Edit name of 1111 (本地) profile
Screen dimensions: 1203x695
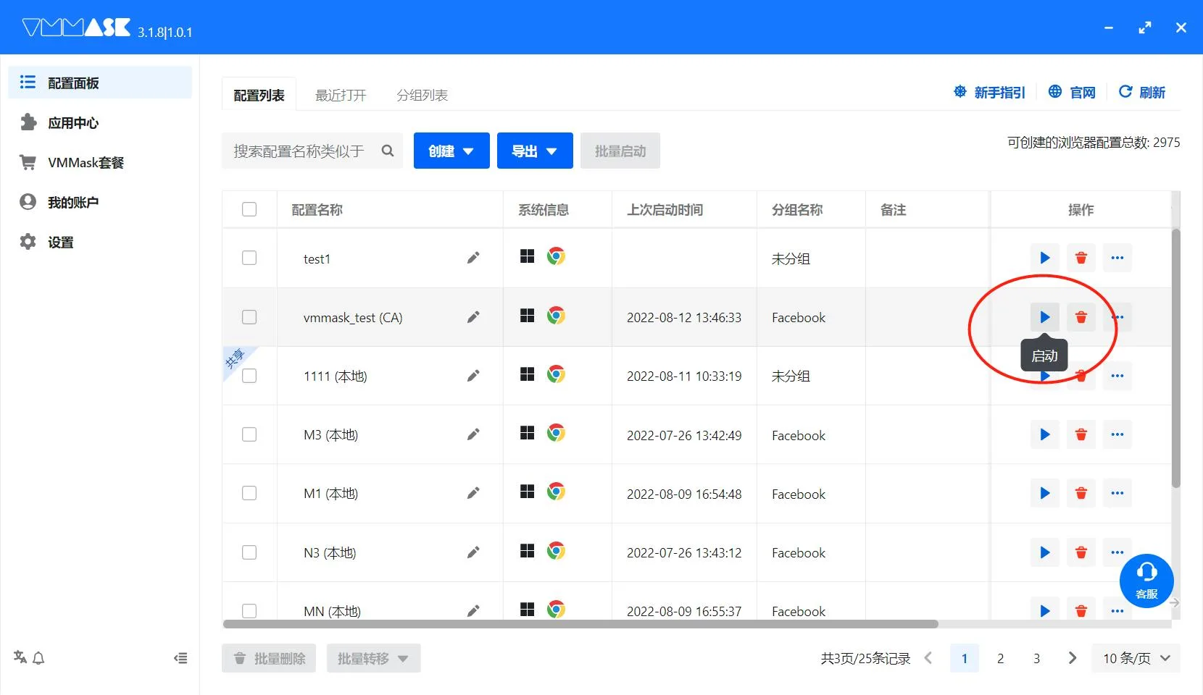click(x=473, y=376)
